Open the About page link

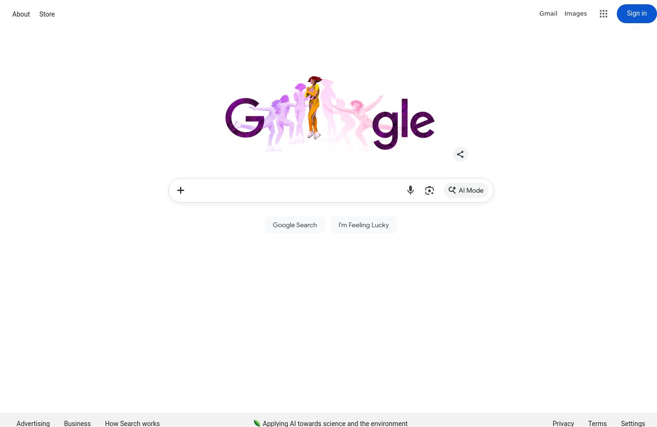[21, 14]
